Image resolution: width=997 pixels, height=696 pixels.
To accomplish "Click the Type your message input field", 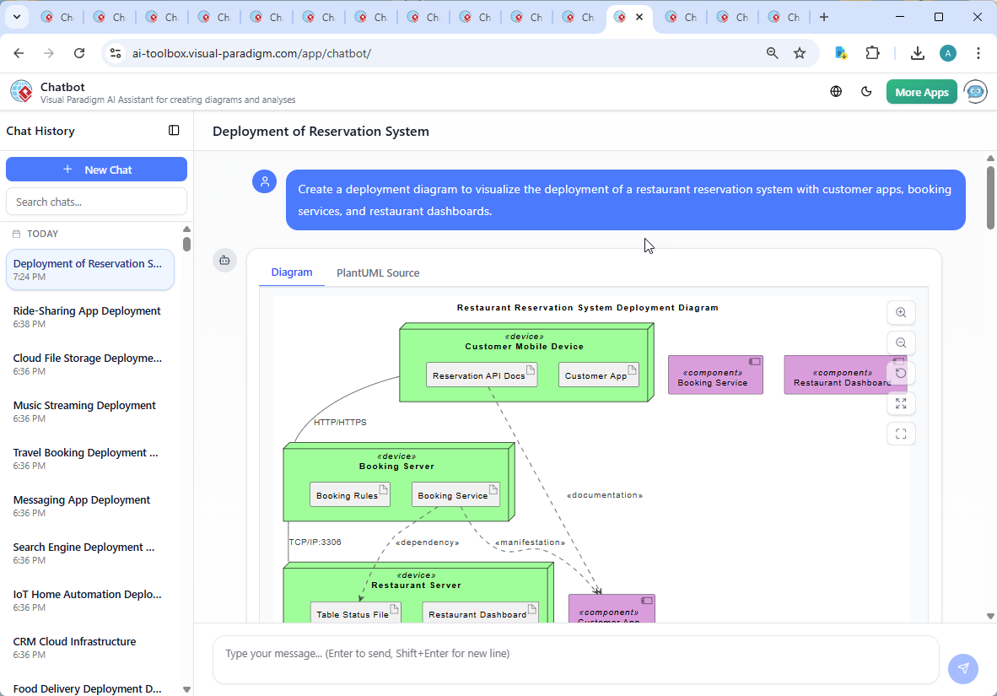I will (576, 659).
